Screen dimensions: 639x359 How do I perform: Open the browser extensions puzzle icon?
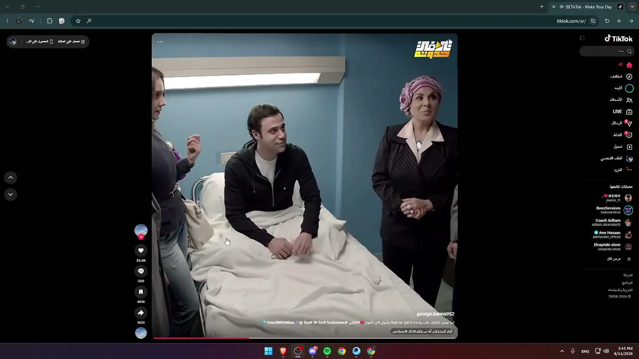coord(49,21)
